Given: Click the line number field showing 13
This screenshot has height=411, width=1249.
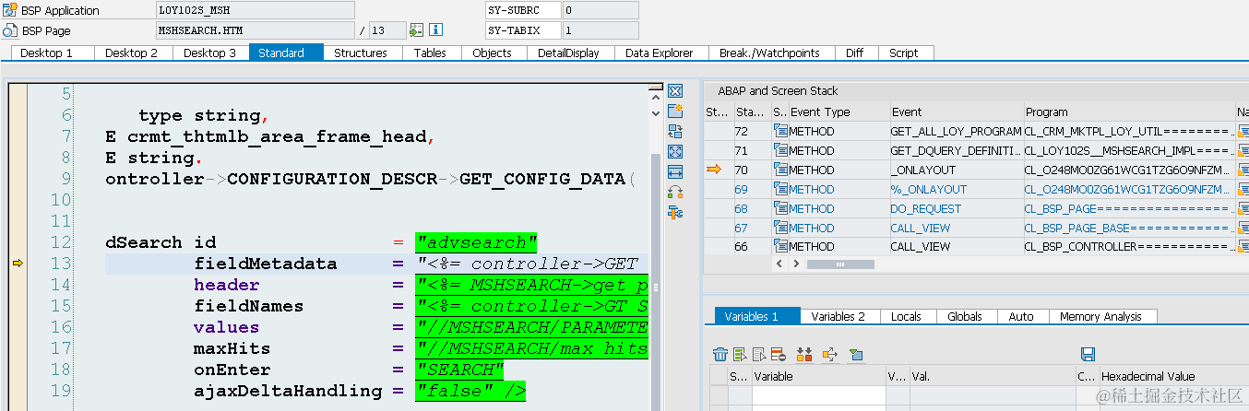Looking at the screenshot, I should (x=387, y=30).
